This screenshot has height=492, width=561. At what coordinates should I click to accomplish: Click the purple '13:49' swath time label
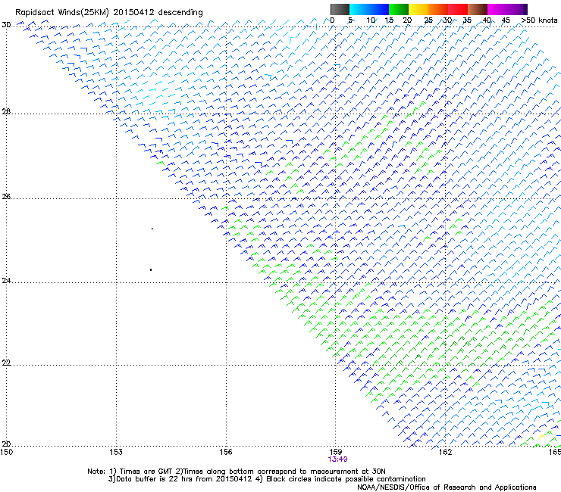(337, 459)
